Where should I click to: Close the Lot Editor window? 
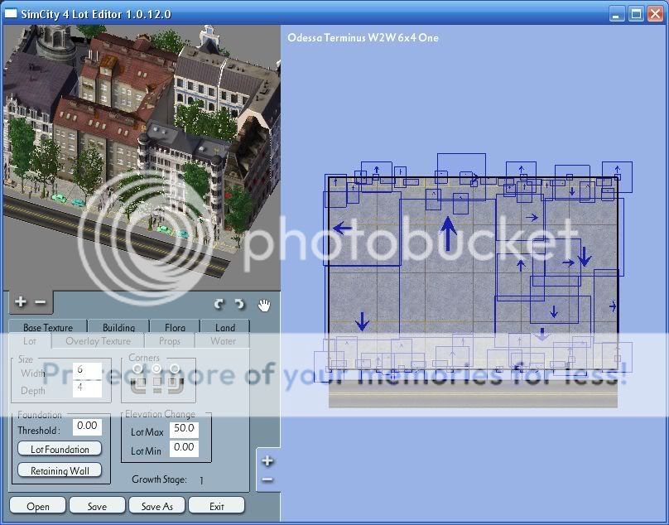(x=655, y=14)
